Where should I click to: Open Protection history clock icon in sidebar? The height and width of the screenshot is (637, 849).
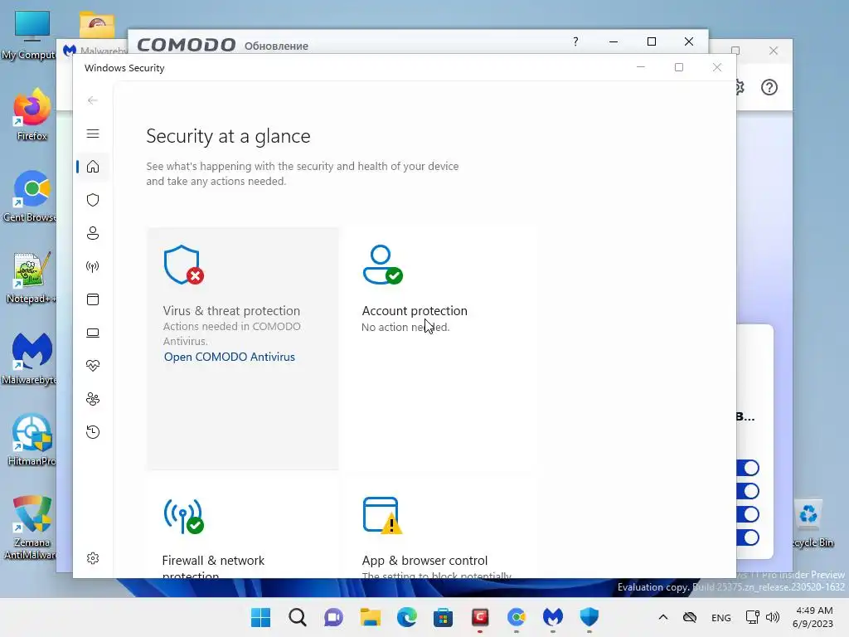[x=93, y=431]
